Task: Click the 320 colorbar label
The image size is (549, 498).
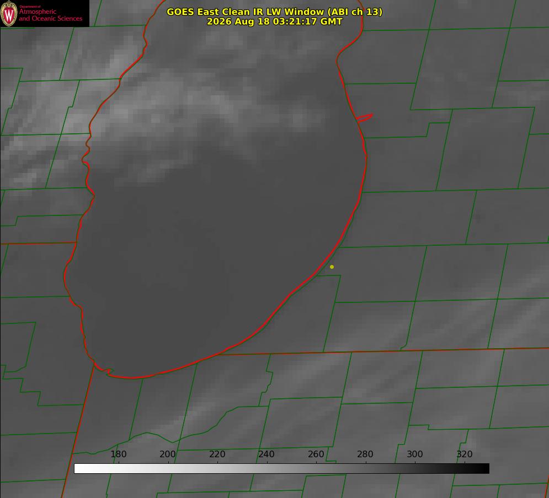Action: 465,454
